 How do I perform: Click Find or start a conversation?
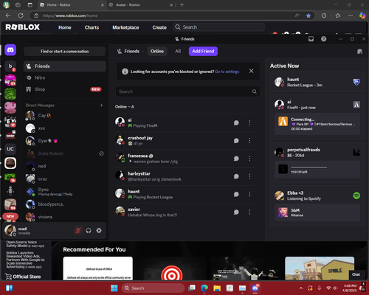tap(65, 52)
